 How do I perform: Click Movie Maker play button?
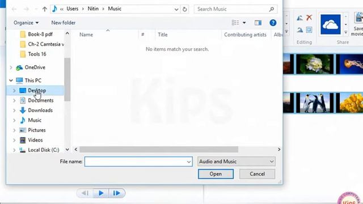coord(101,193)
